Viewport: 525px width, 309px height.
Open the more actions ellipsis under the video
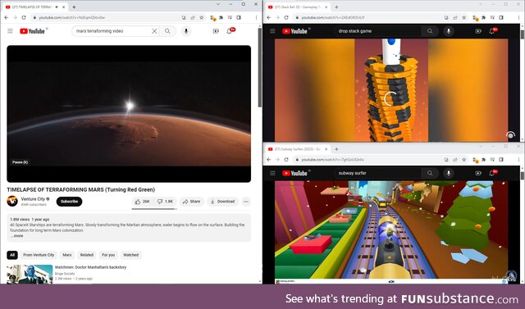(x=246, y=202)
